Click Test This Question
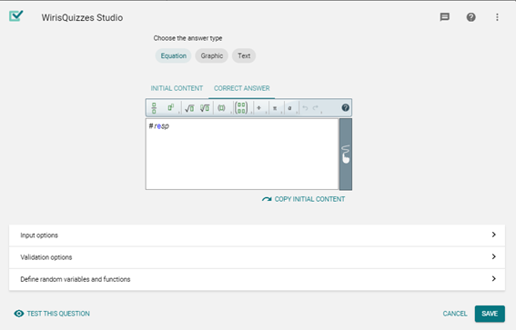The height and width of the screenshot is (330, 516). click(52, 314)
